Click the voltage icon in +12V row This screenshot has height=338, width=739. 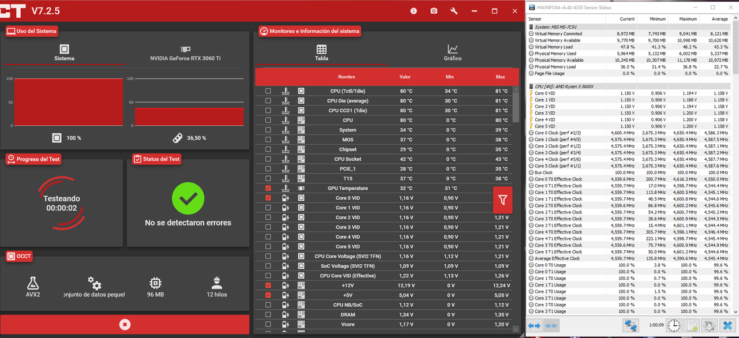[x=285, y=285]
